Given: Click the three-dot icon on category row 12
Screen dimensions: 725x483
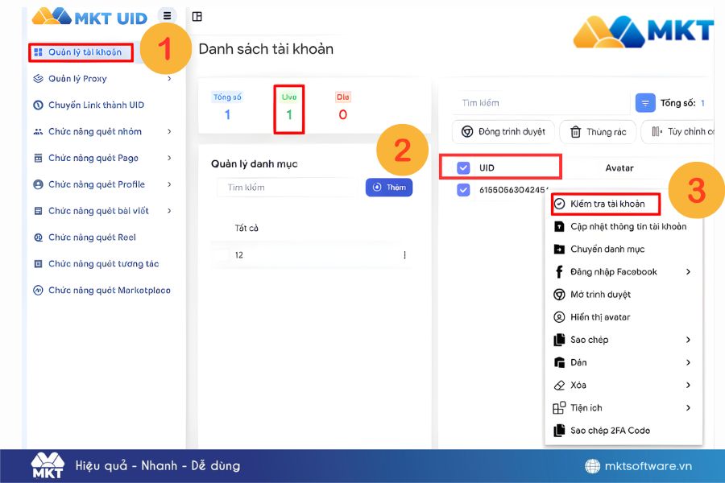Looking at the screenshot, I should (x=404, y=255).
